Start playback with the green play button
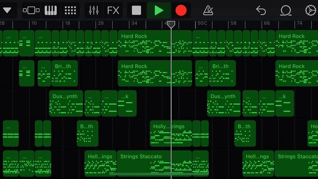 (159, 10)
